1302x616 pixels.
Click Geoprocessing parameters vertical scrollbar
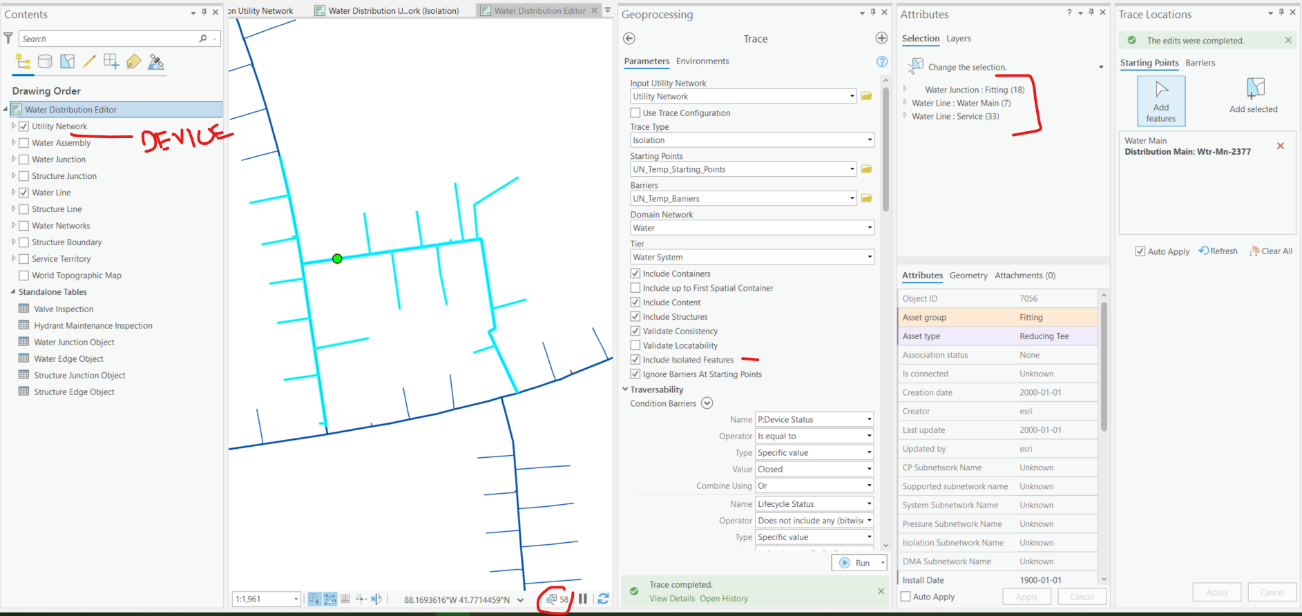tap(885, 149)
